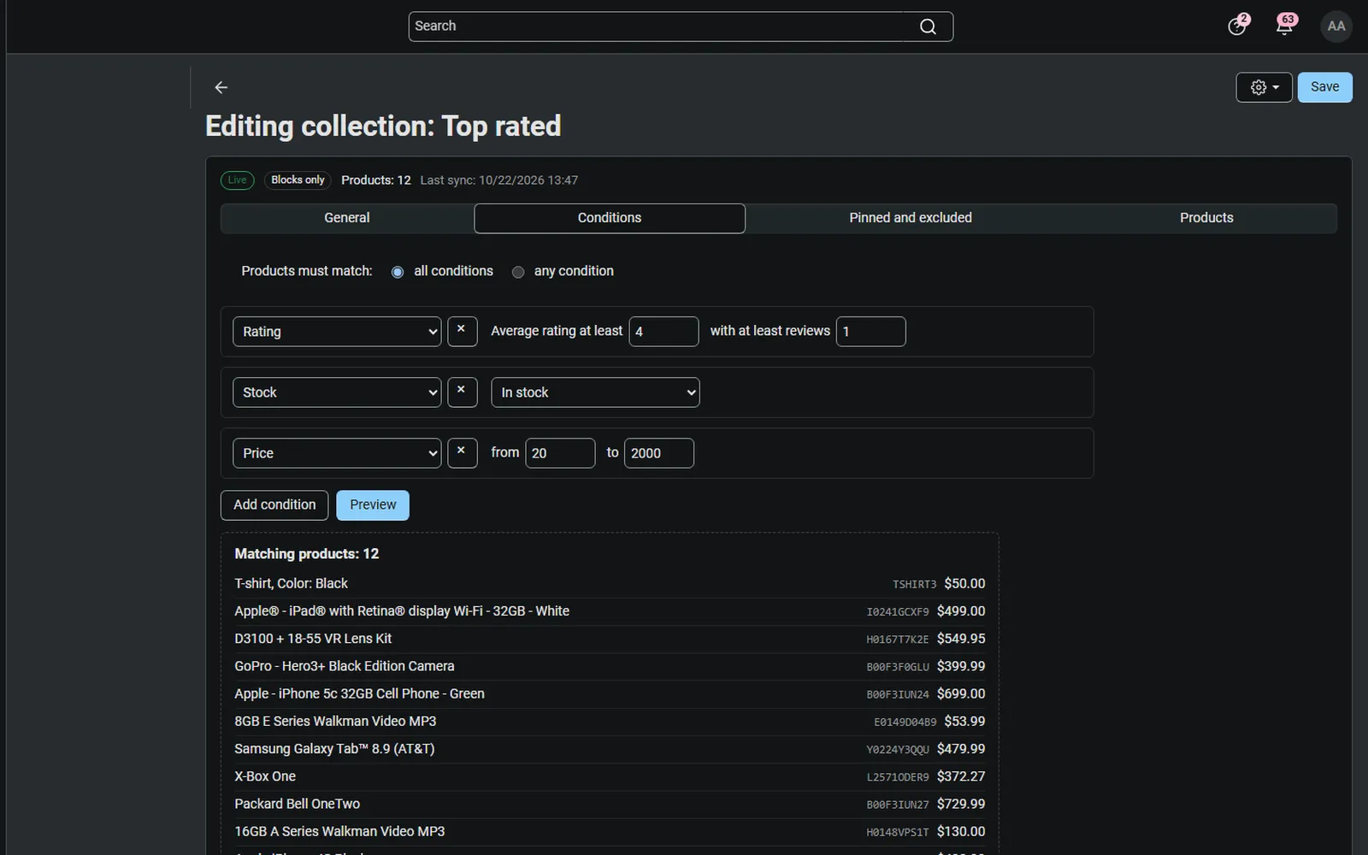Open the AA user avatar menu

click(x=1336, y=27)
